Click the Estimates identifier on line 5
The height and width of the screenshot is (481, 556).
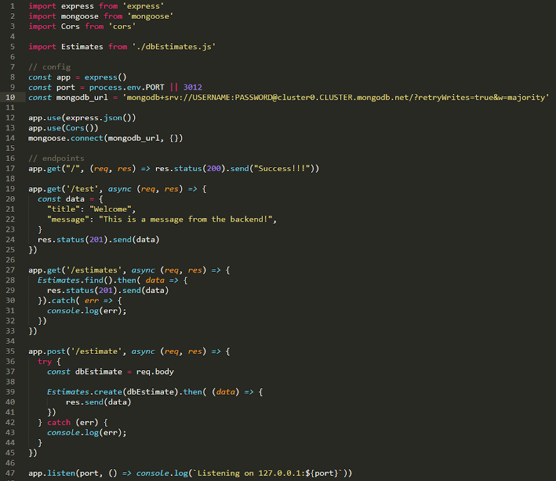(x=82, y=46)
